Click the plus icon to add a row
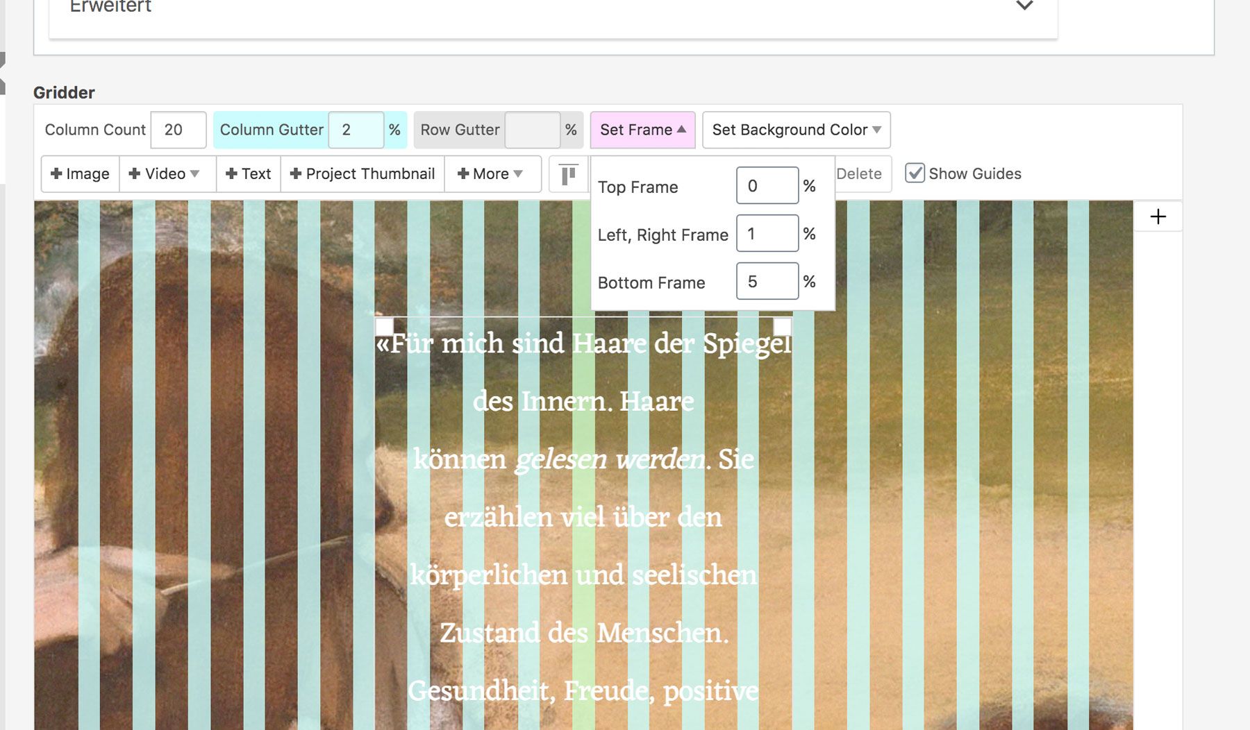The width and height of the screenshot is (1250, 730). 1158,217
